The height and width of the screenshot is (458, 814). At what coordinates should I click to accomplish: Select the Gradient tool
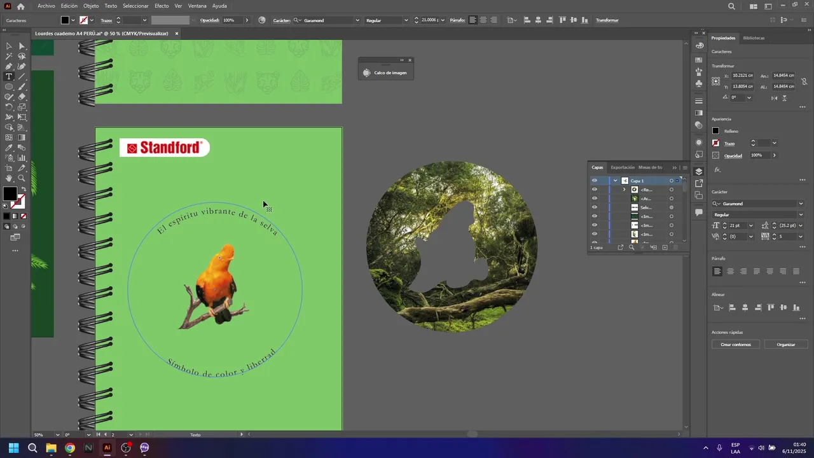(22, 137)
